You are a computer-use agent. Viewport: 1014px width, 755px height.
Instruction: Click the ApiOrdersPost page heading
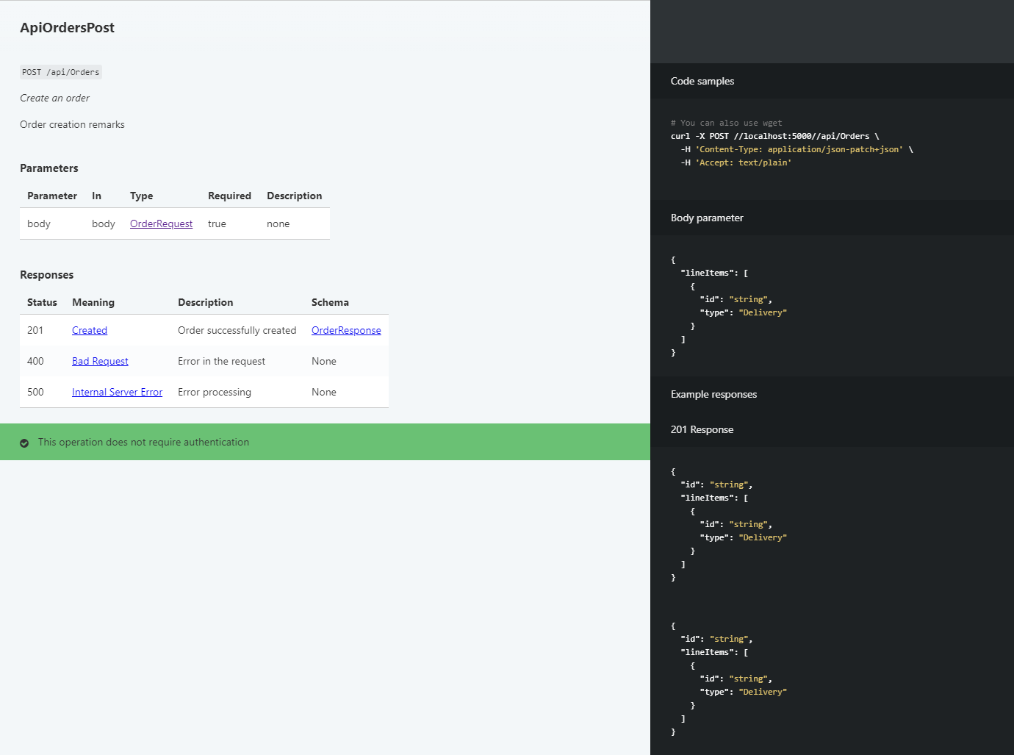click(68, 27)
